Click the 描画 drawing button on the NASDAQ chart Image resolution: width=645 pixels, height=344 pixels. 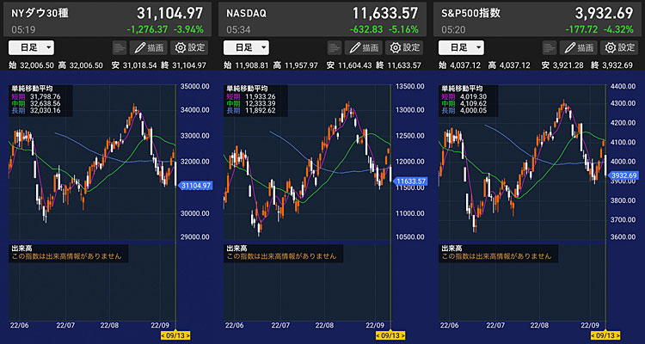pos(364,48)
